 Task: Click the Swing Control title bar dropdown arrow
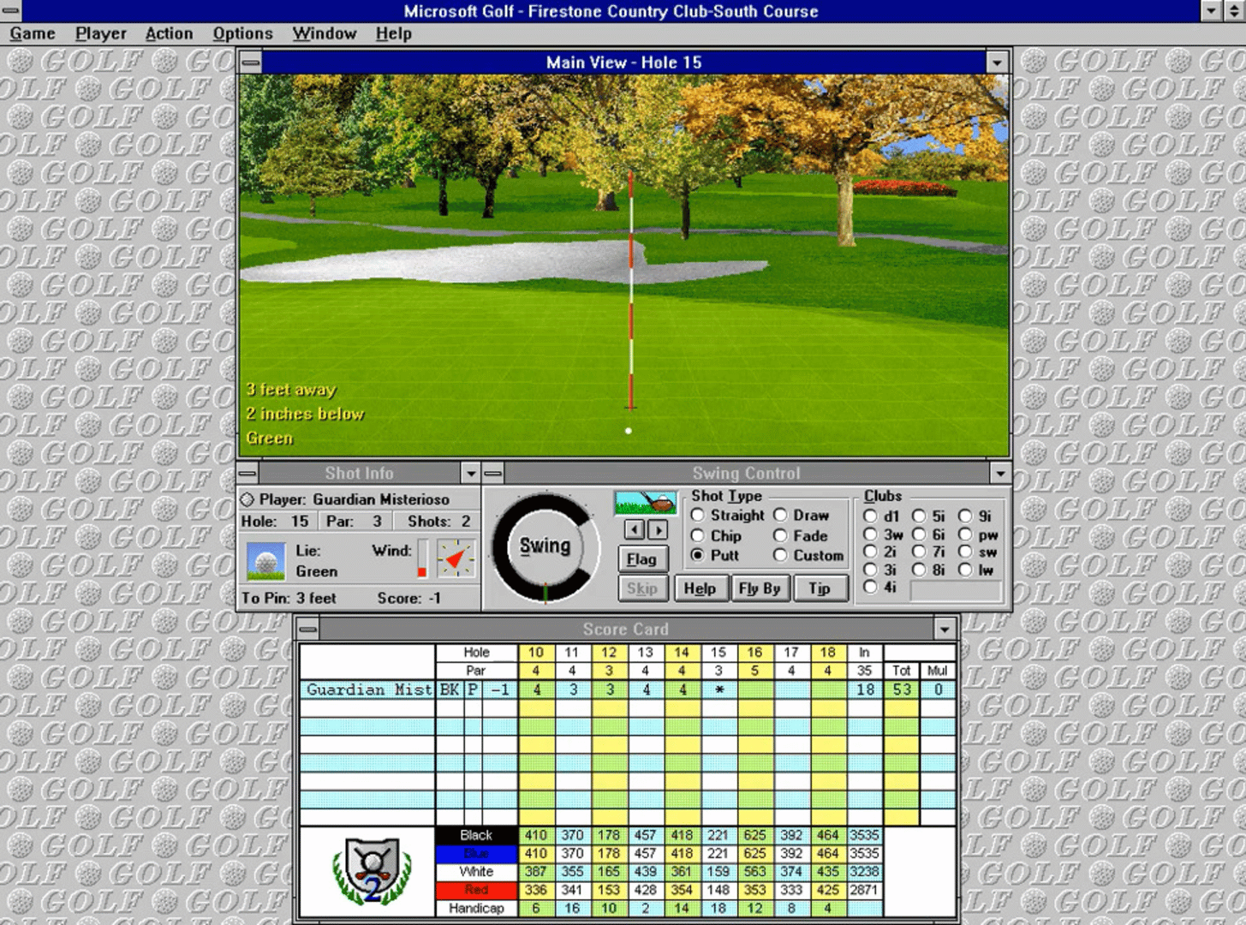click(x=999, y=473)
